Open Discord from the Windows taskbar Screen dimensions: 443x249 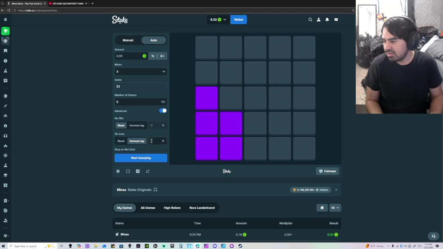[x=215, y=246]
